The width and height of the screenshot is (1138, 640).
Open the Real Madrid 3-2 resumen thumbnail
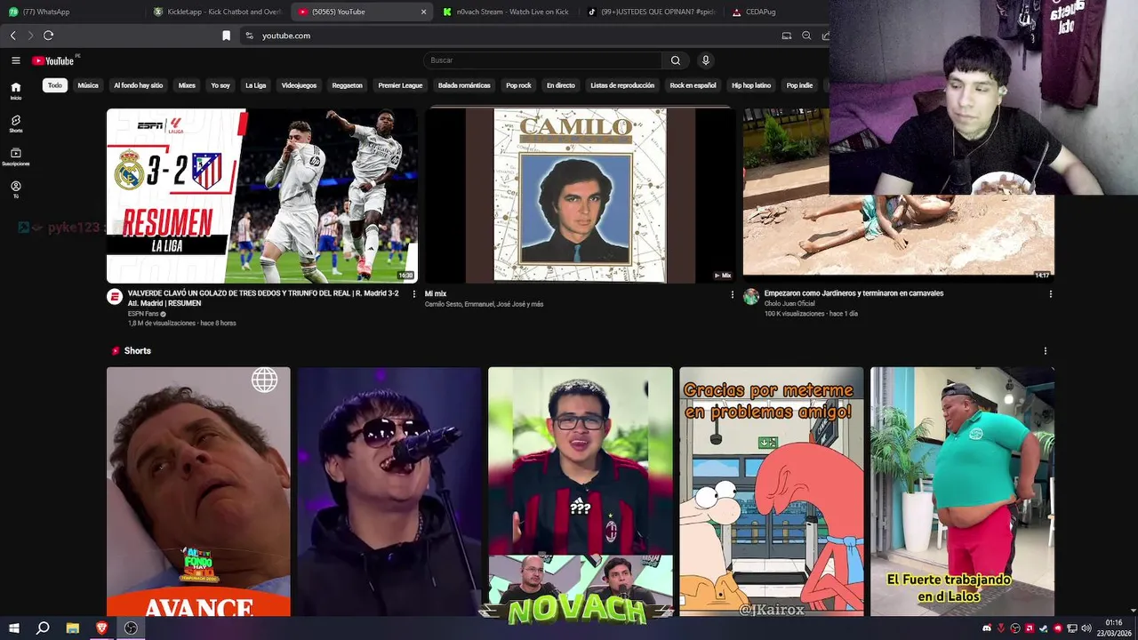point(262,196)
